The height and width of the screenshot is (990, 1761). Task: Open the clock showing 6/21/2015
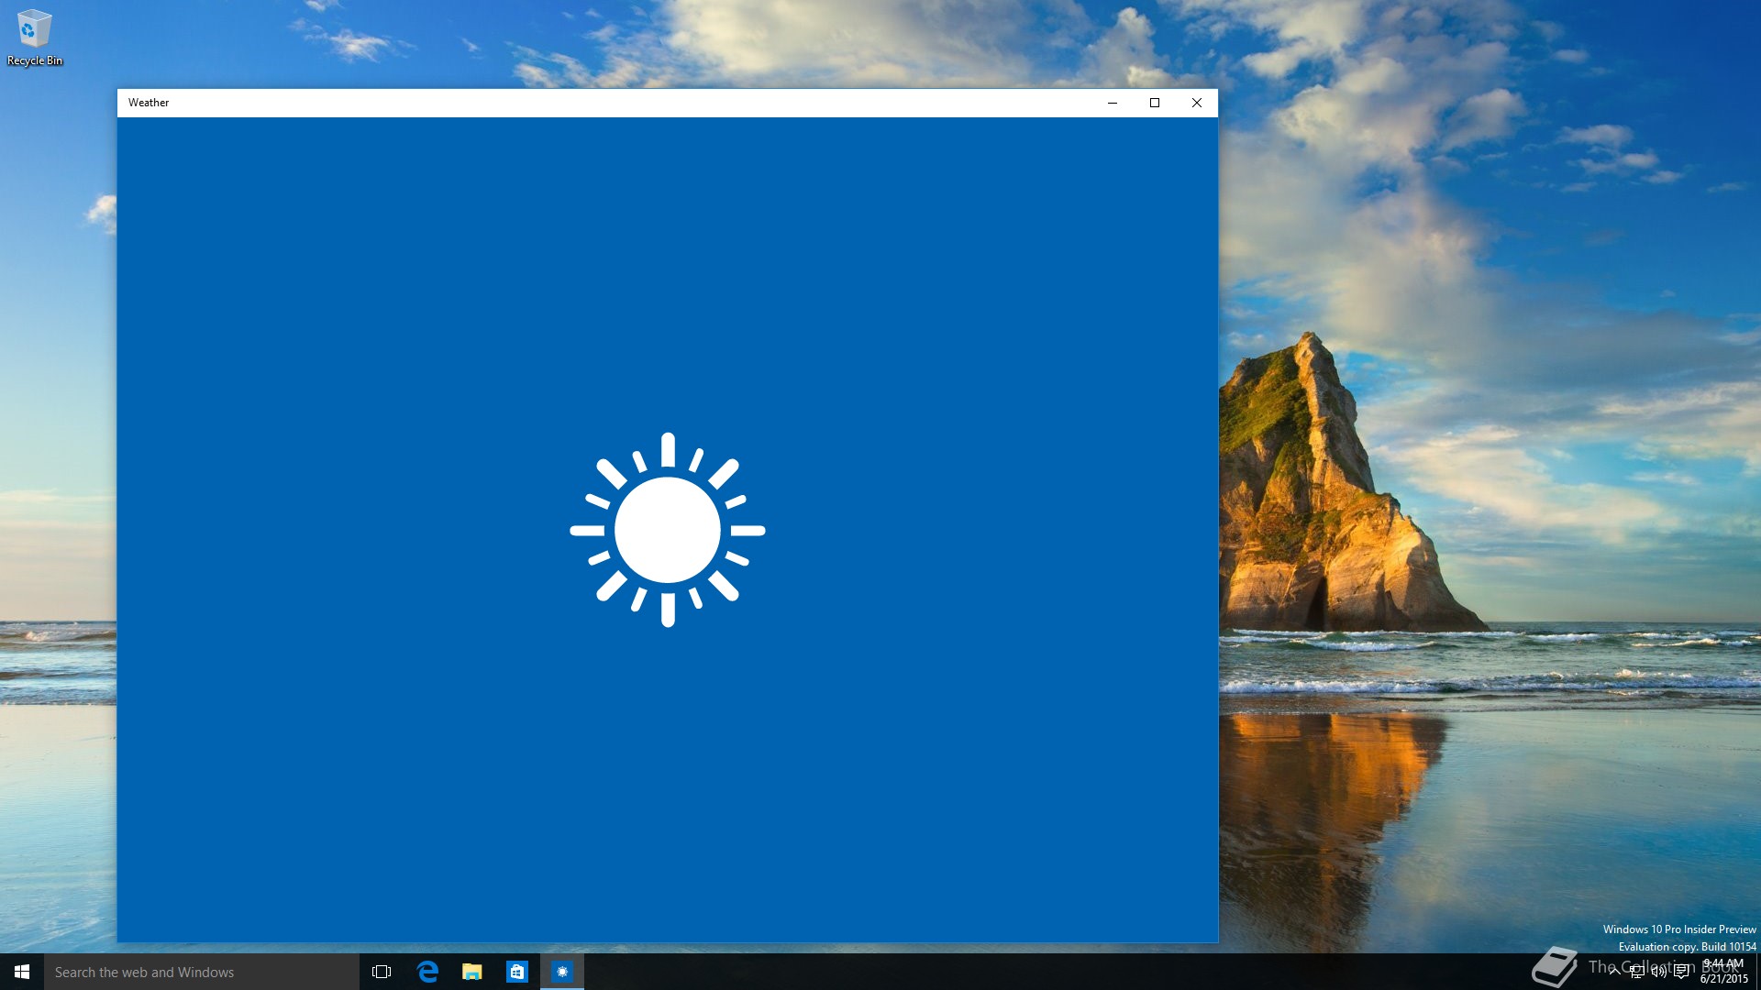[x=1723, y=972]
